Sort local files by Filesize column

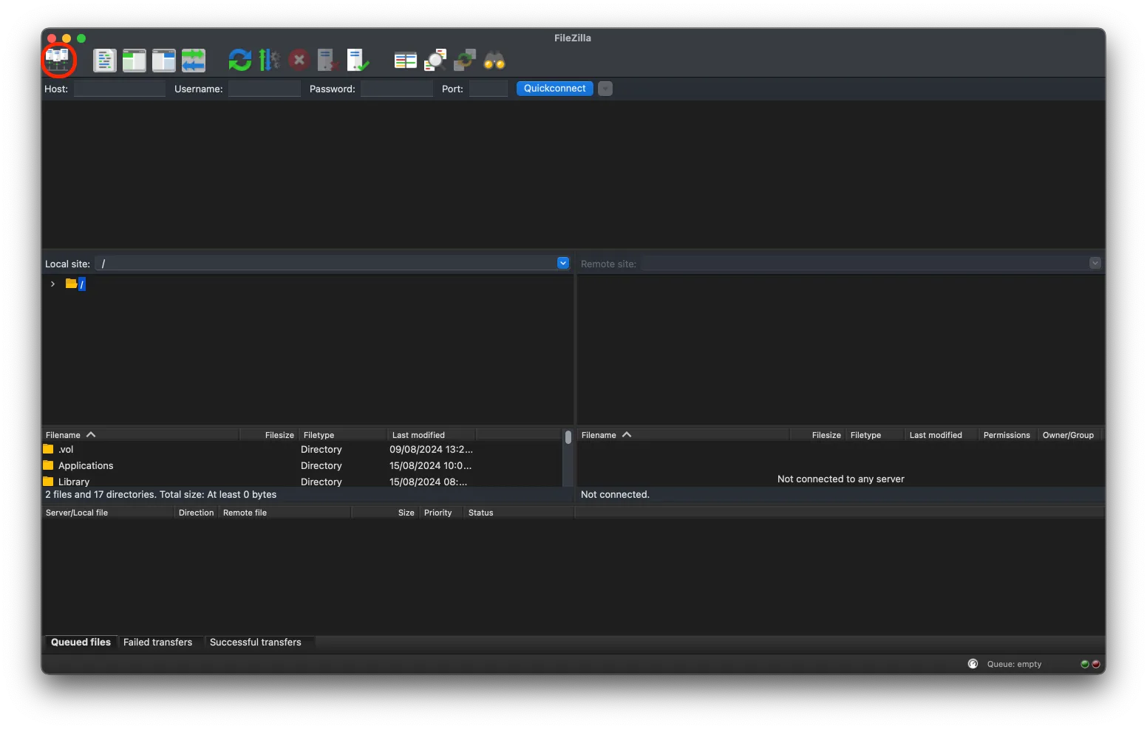(269, 435)
